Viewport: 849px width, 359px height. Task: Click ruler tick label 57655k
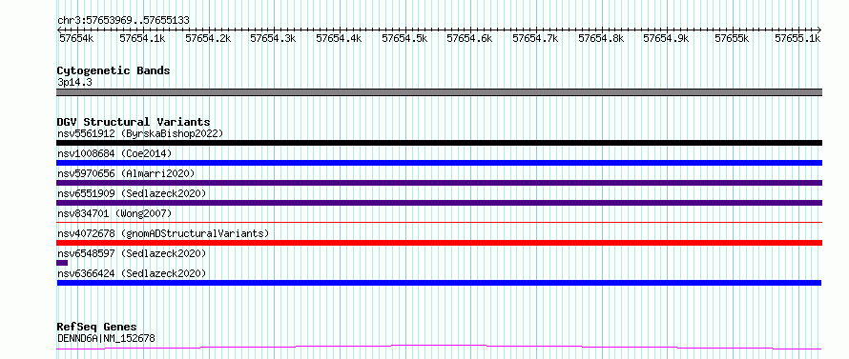coord(732,38)
